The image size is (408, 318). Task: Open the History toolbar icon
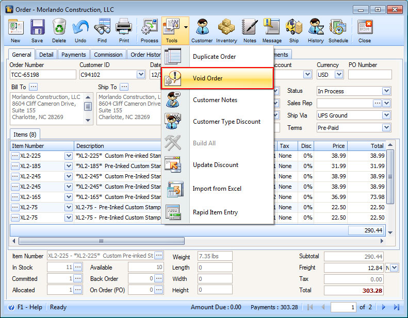[x=316, y=30]
